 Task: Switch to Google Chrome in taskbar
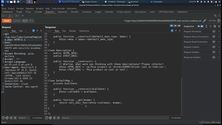click(89, 2)
